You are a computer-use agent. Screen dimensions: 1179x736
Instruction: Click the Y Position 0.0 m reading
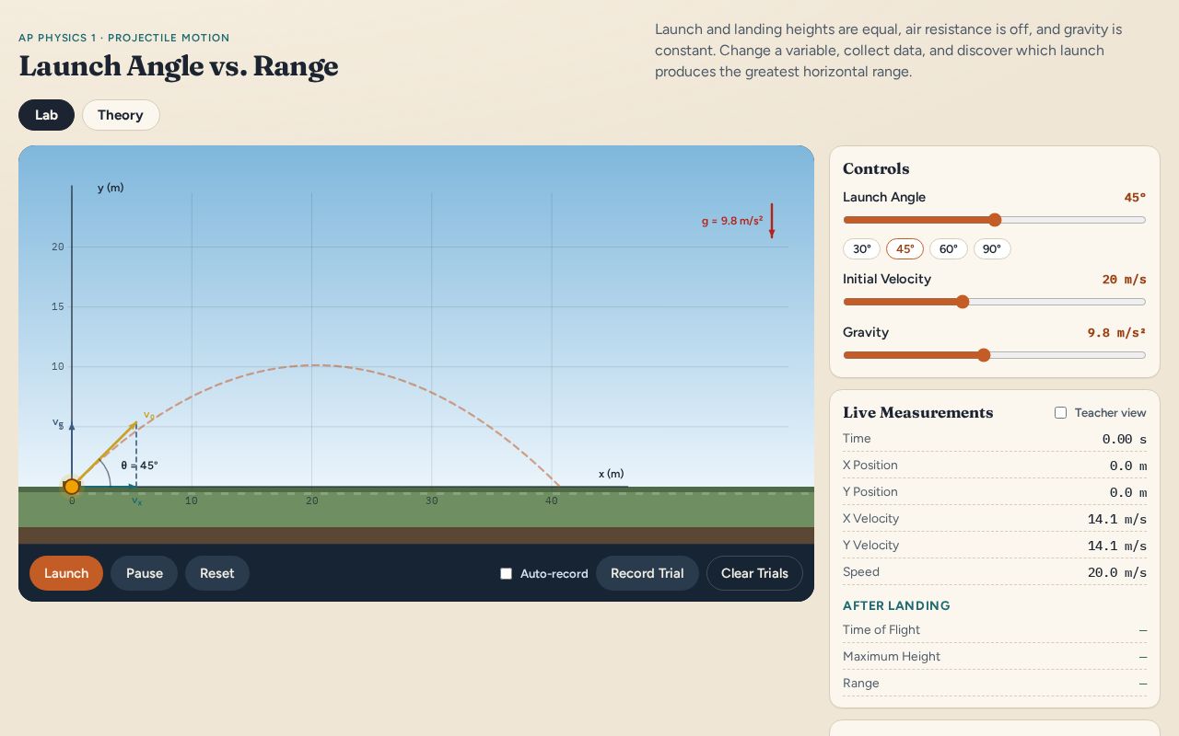pyautogui.click(x=1127, y=493)
